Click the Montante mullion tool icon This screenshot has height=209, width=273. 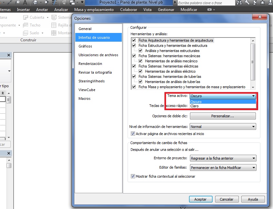(54, 33)
